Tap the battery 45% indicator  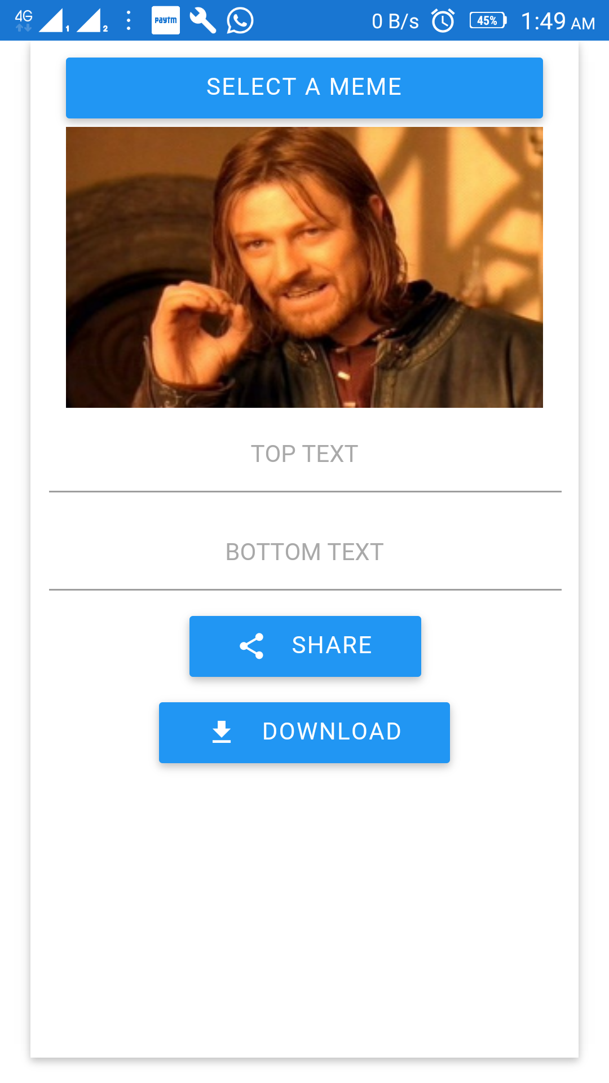pyautogui.click(x=488, y=21)
